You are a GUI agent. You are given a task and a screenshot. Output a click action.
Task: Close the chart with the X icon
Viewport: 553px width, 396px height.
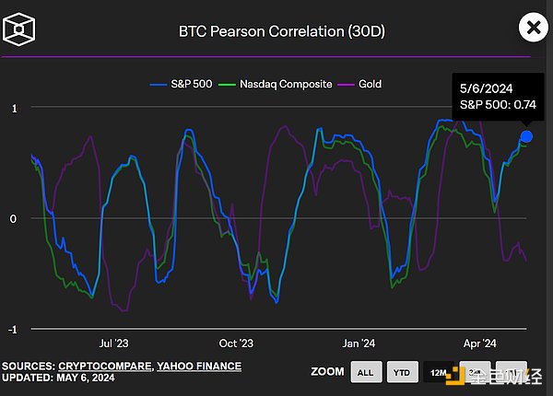(x=532, y=28)
